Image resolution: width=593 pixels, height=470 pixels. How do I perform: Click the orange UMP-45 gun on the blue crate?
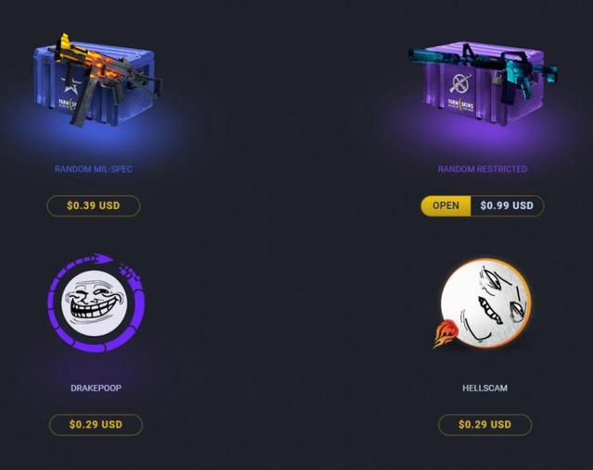click(x=102, y=78)
